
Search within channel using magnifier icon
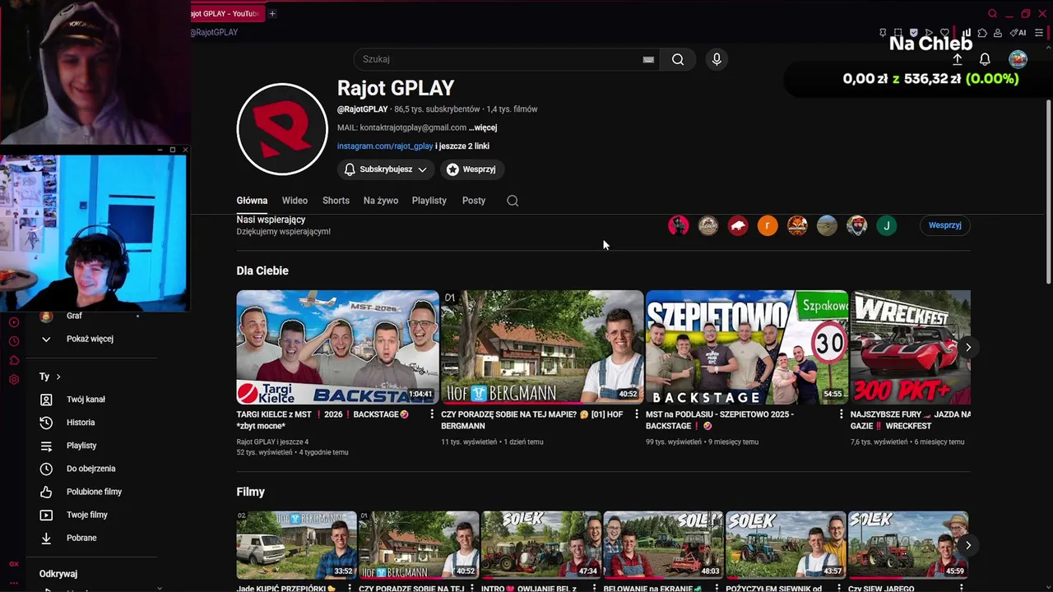[513, 201]
